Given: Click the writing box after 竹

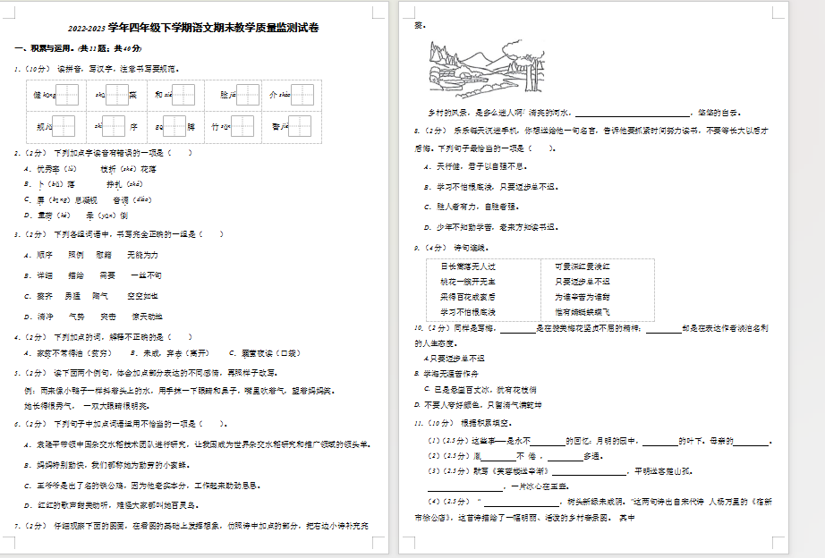Looking at the screenshot, I should click(x=242, y=126).
